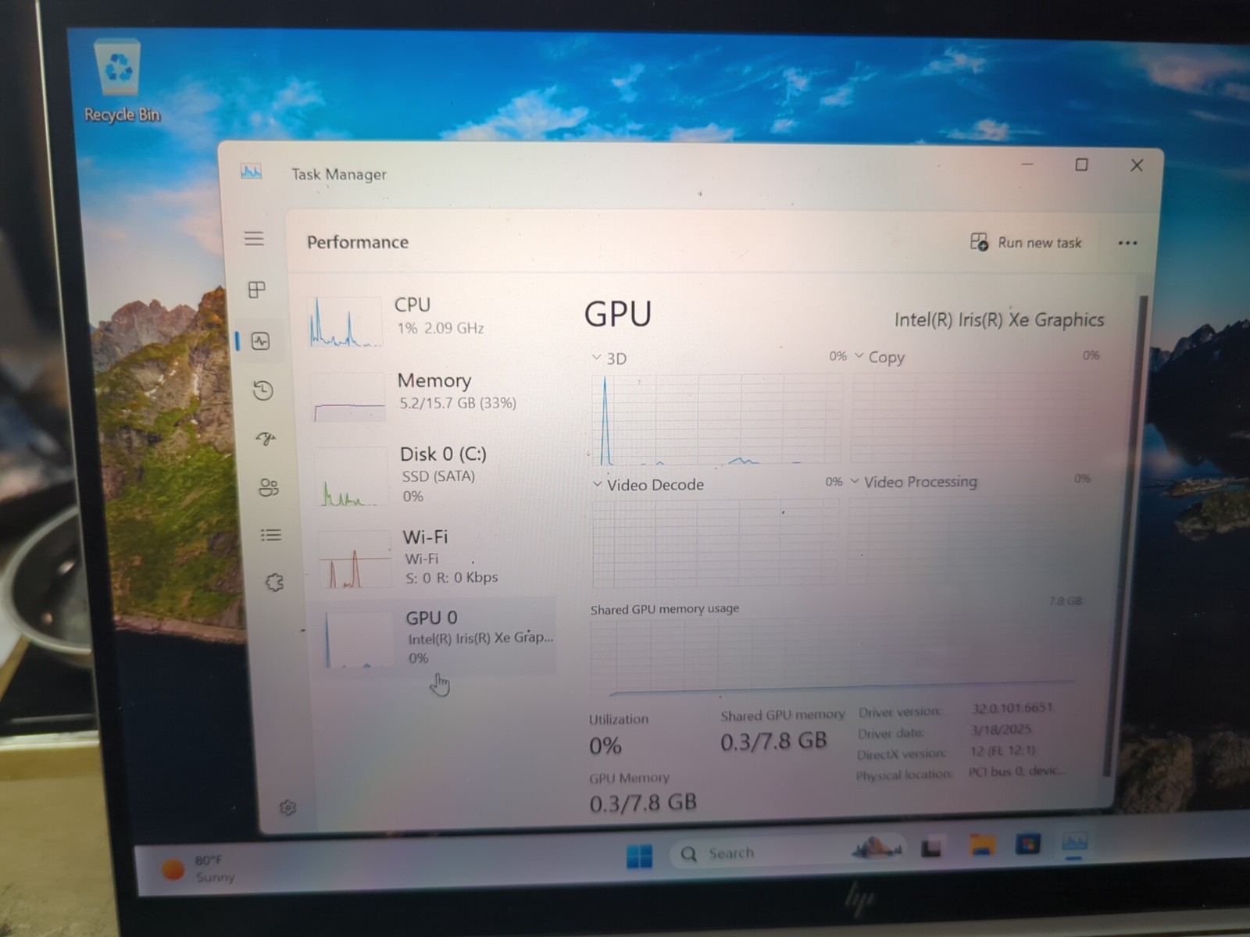Open the three-dot more options menu
Image resolution: width=1250 pixels, height=937 pixels.
1127,243
